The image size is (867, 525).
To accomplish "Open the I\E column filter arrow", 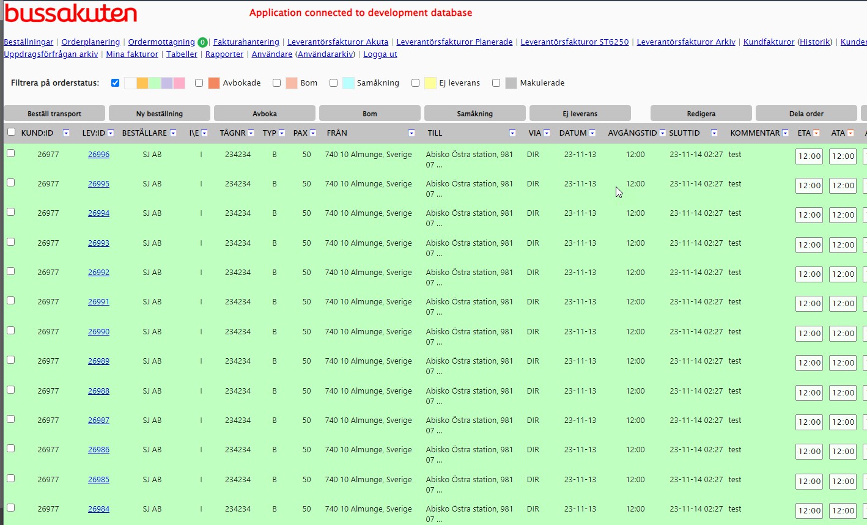I will tap(204, 133).
